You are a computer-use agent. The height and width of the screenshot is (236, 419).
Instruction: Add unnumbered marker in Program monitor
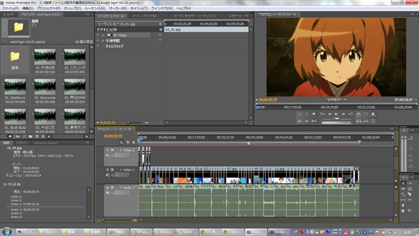tap(314, 114)
